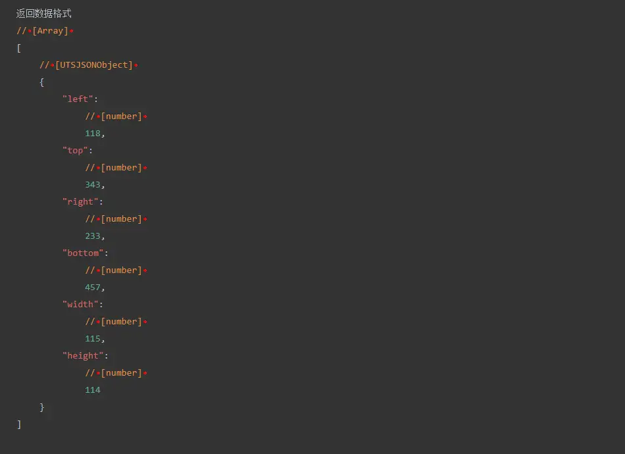Viewport: 625px width, 454px height.
Task: Click the "top" key in the JSON
Action: 75,151
